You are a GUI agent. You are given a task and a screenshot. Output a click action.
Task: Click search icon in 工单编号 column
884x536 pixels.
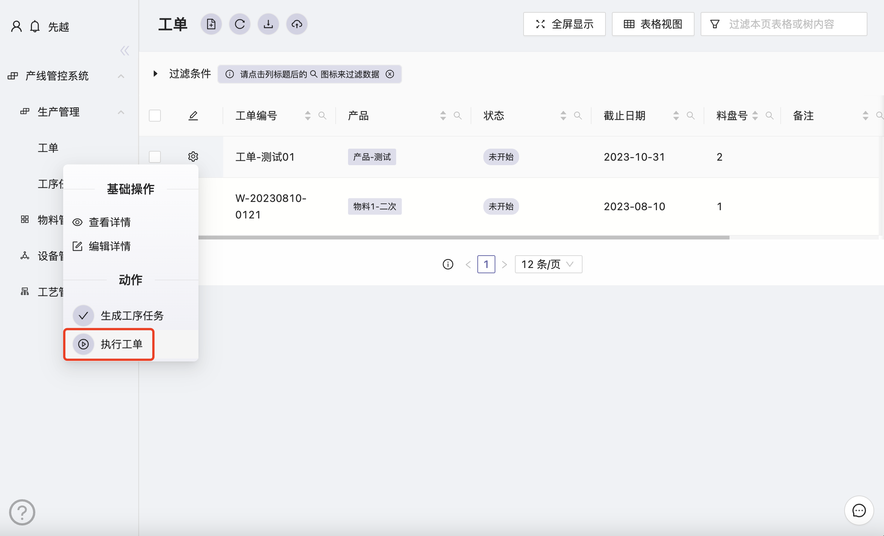click(322, 116)
